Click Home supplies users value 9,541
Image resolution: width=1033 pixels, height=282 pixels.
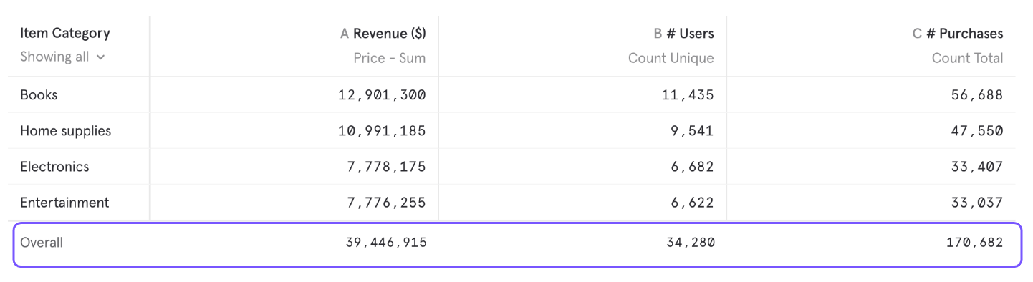[x=693, y=131]
